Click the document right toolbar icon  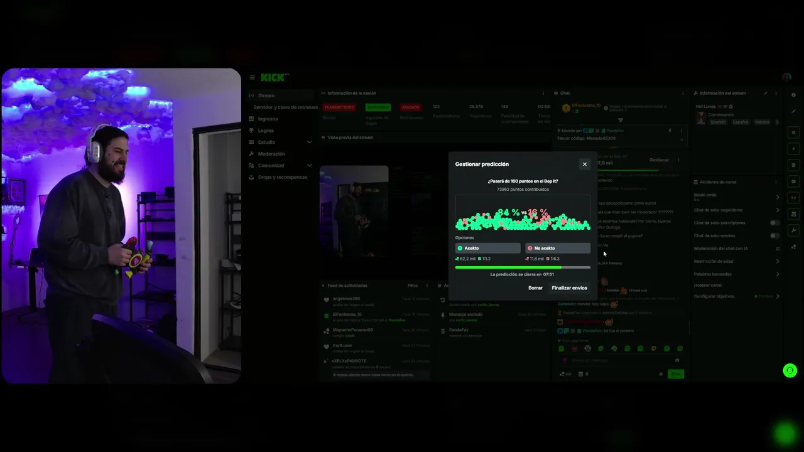click(x=793, y=165)
